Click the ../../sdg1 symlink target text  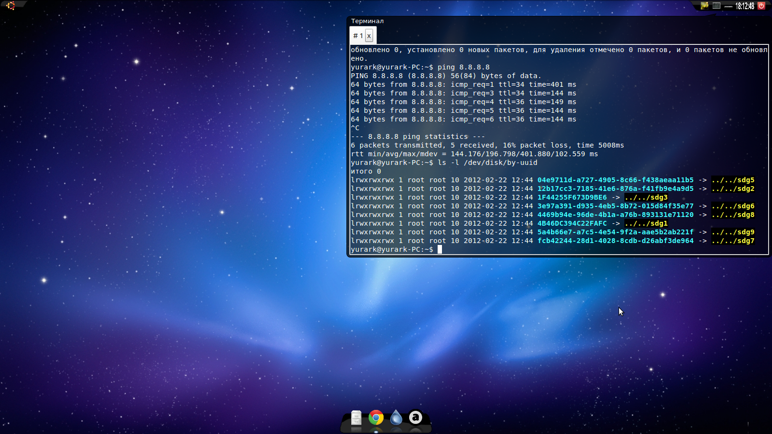(647, 223)
